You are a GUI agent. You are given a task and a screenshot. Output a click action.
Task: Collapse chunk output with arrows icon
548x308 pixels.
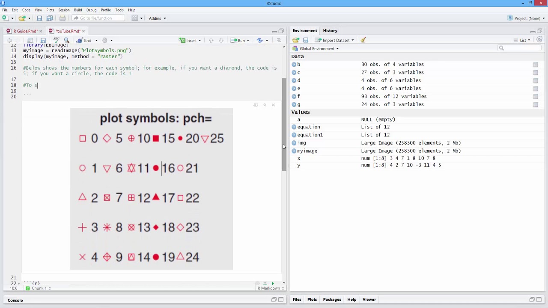(265, 105)
